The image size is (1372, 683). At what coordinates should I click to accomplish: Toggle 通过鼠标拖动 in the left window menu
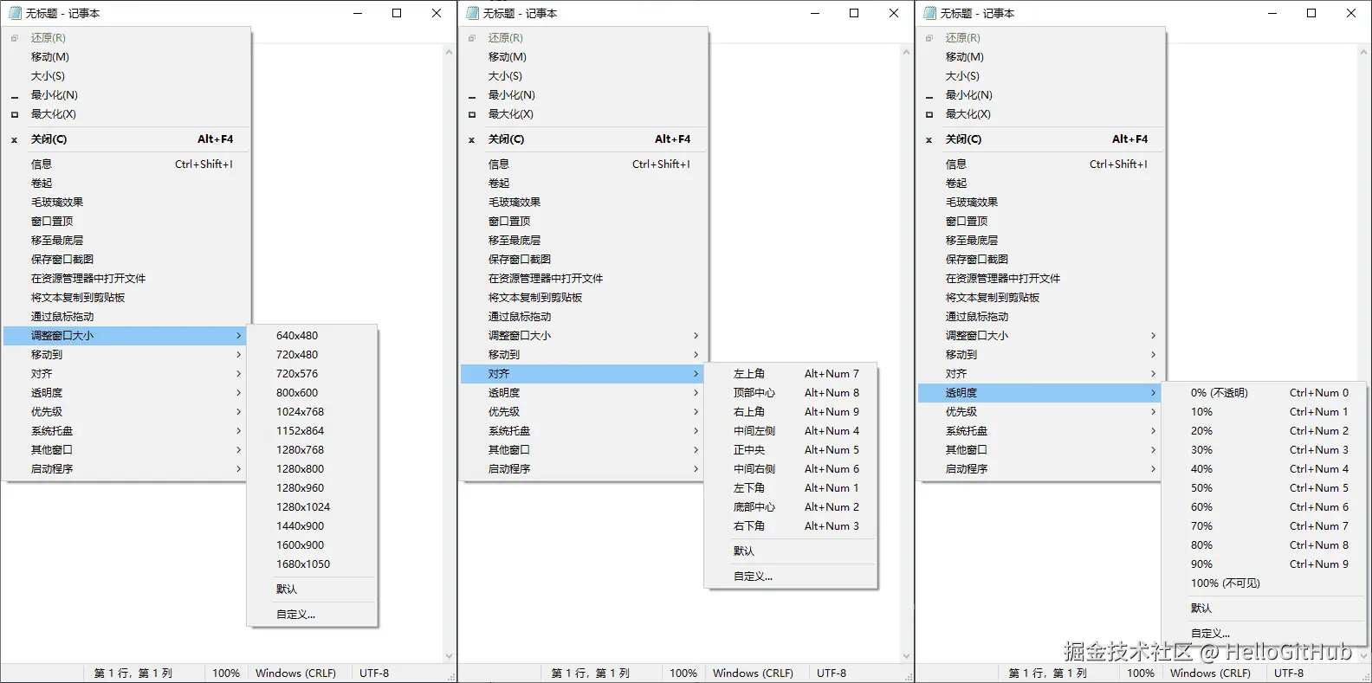tap(127, 317)
